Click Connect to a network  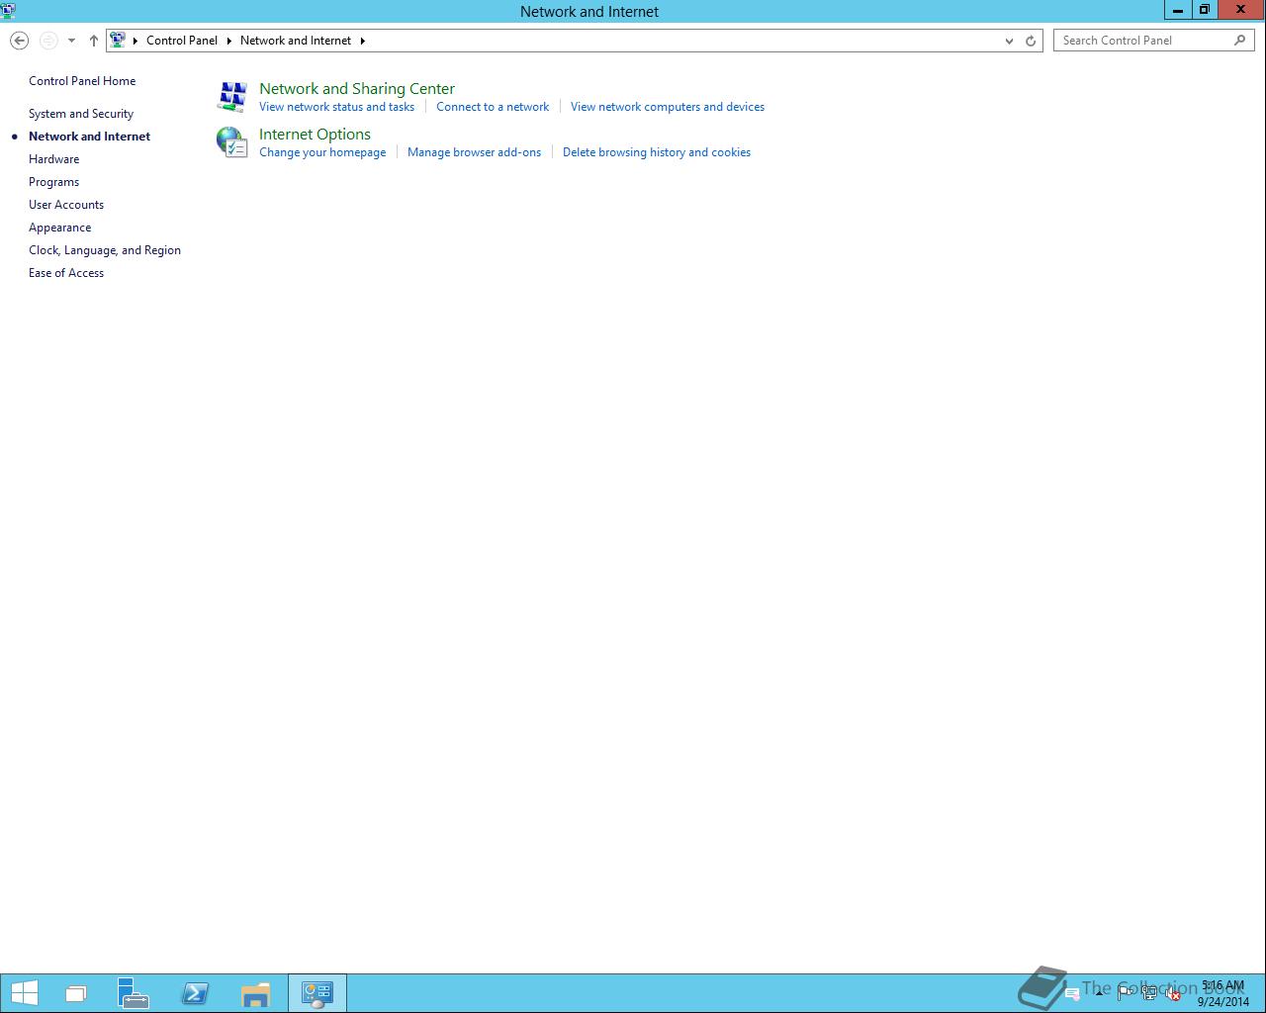pyautogui.click(x=493, y=107)
